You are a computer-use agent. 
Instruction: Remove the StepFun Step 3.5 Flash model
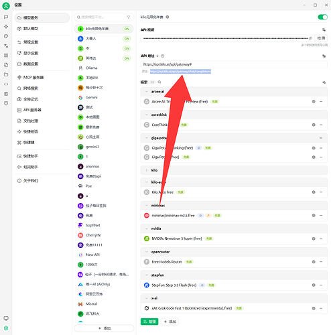tap(321, 285)
